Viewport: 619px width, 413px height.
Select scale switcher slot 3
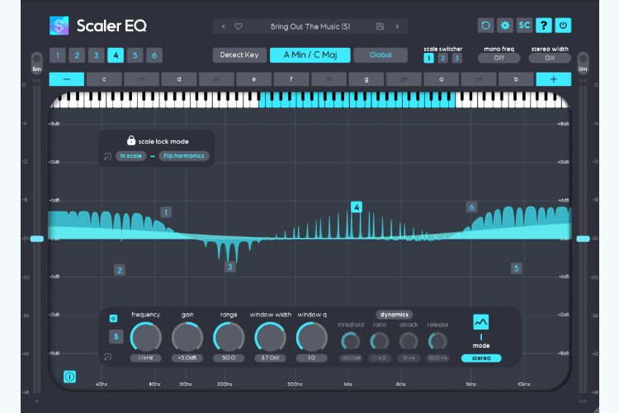(456, 59)
